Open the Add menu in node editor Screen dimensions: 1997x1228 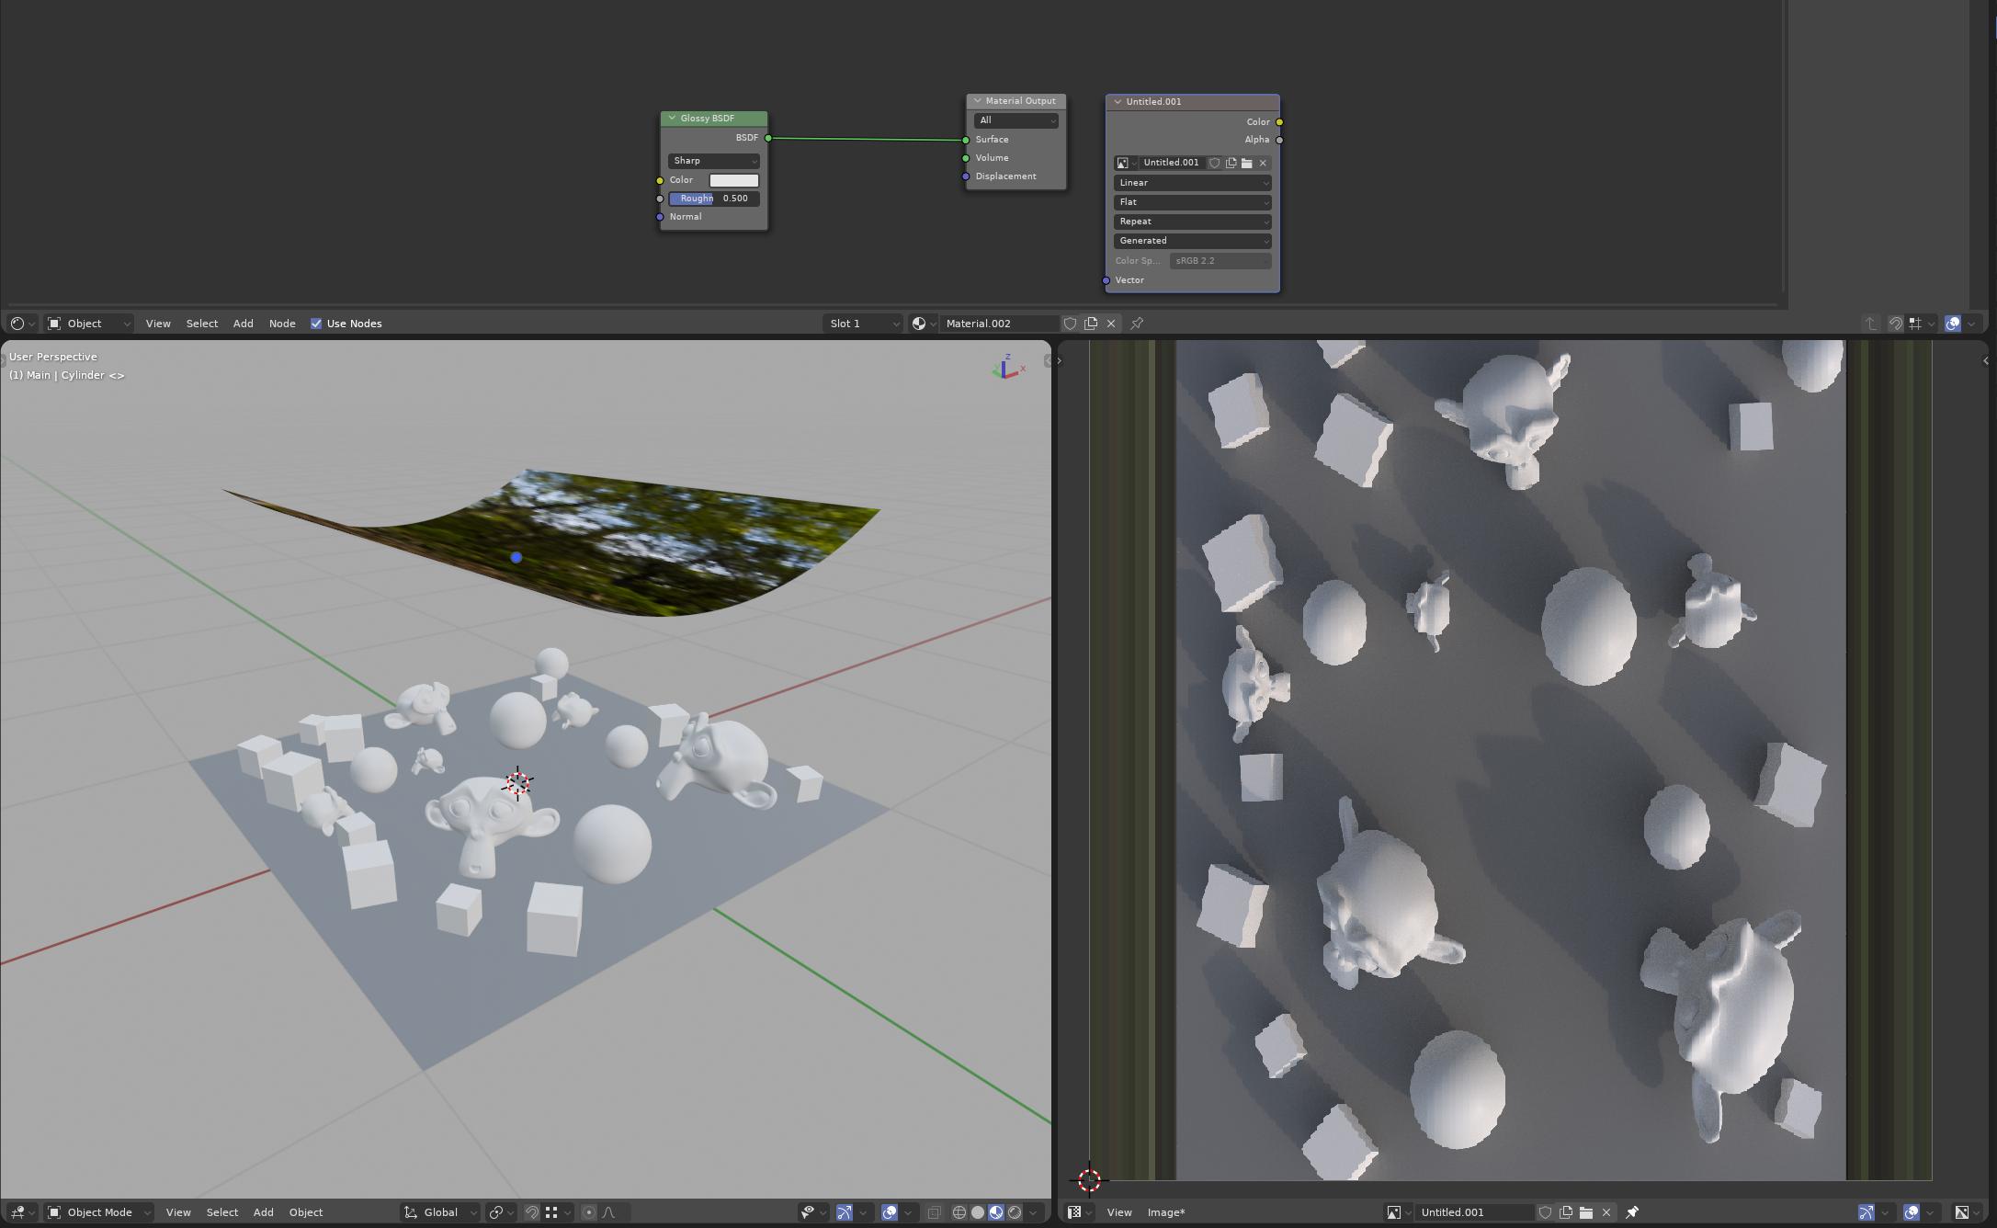(x=243, y=324)
